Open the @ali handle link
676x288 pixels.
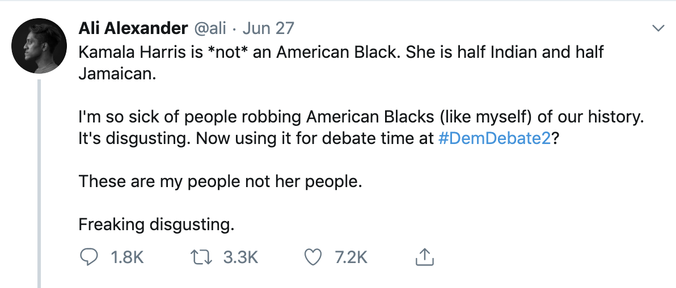click(210, 29)
